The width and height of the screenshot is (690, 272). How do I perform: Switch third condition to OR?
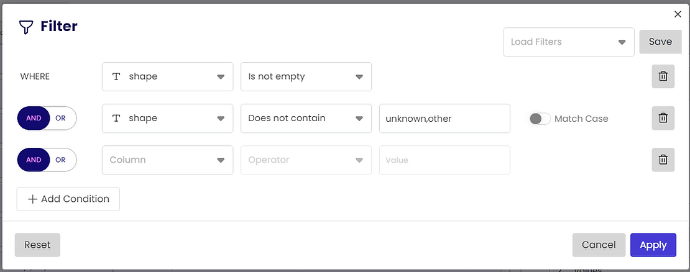61,160
